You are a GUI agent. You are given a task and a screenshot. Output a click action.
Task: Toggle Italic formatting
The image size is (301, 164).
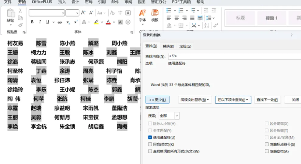coord(40,22)
